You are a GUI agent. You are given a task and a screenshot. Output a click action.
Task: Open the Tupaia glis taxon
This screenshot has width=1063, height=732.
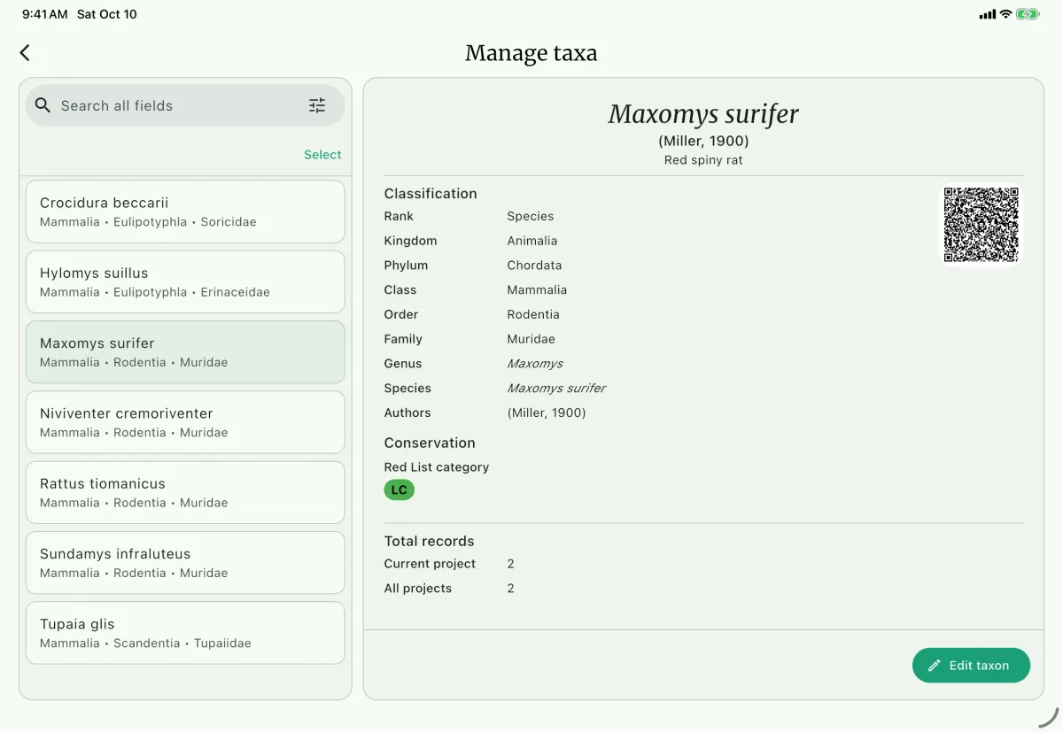pos(185,633)
